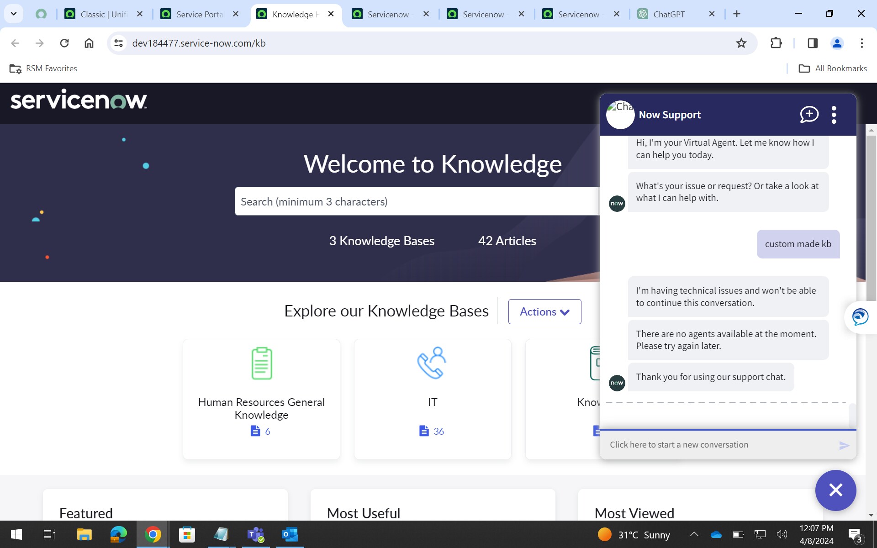
Task: Open the All Bookmarks folder
Action: click(833, 68)
